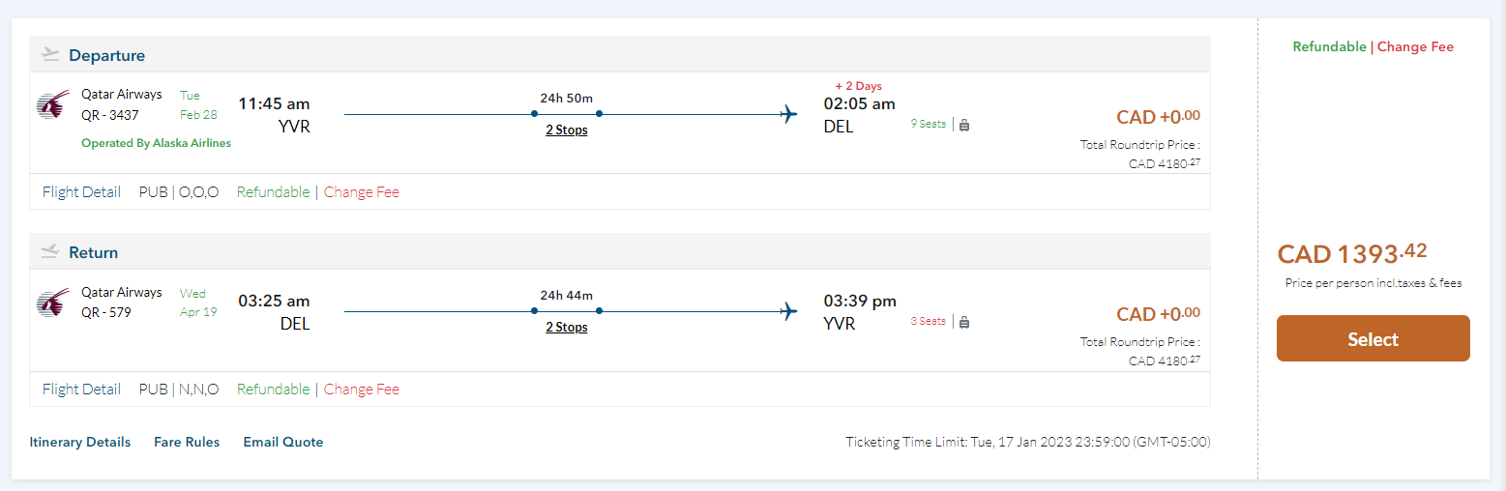Click the Email Quote link

(x=283, y=443)
